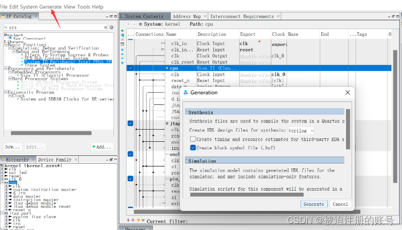This screenshot has height=230, width=402.
Task: Collapse jtag_uart node in Hierarchy
Action: (2, 213)
